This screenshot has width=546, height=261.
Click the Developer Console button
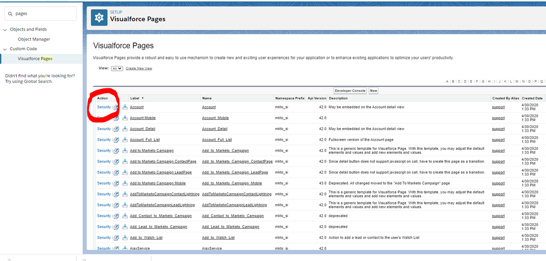pos(350,90)
